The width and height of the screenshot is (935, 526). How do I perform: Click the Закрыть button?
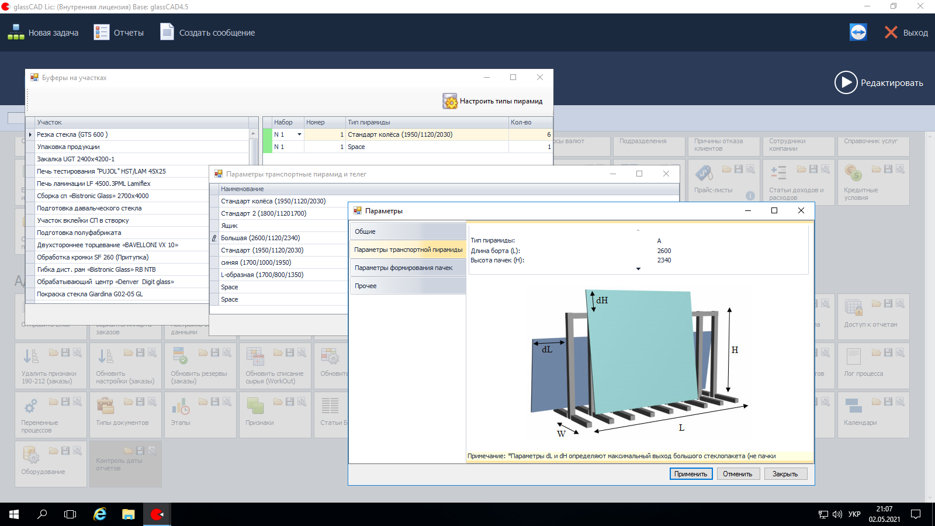(x=785, y=474)
